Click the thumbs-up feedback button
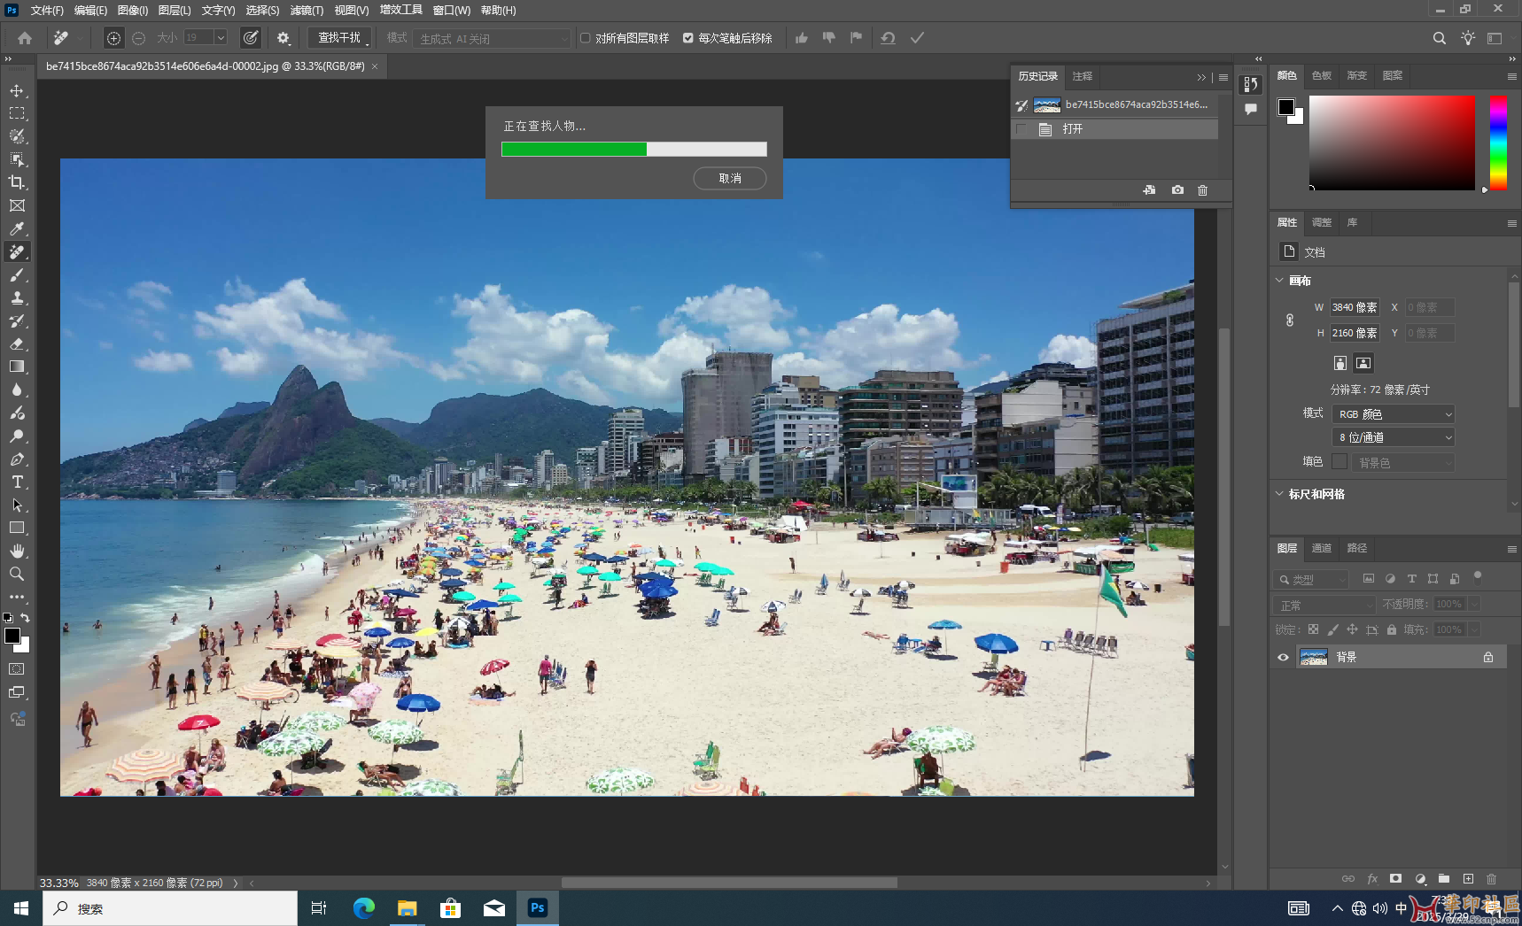Screen dimensions: 1522x926 pos(802,38)
